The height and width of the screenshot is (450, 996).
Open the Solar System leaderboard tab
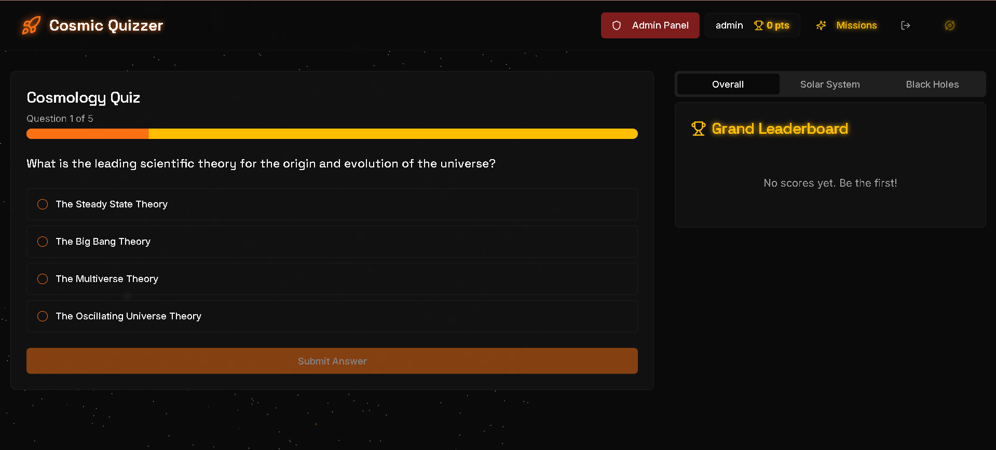click(830, 84)
